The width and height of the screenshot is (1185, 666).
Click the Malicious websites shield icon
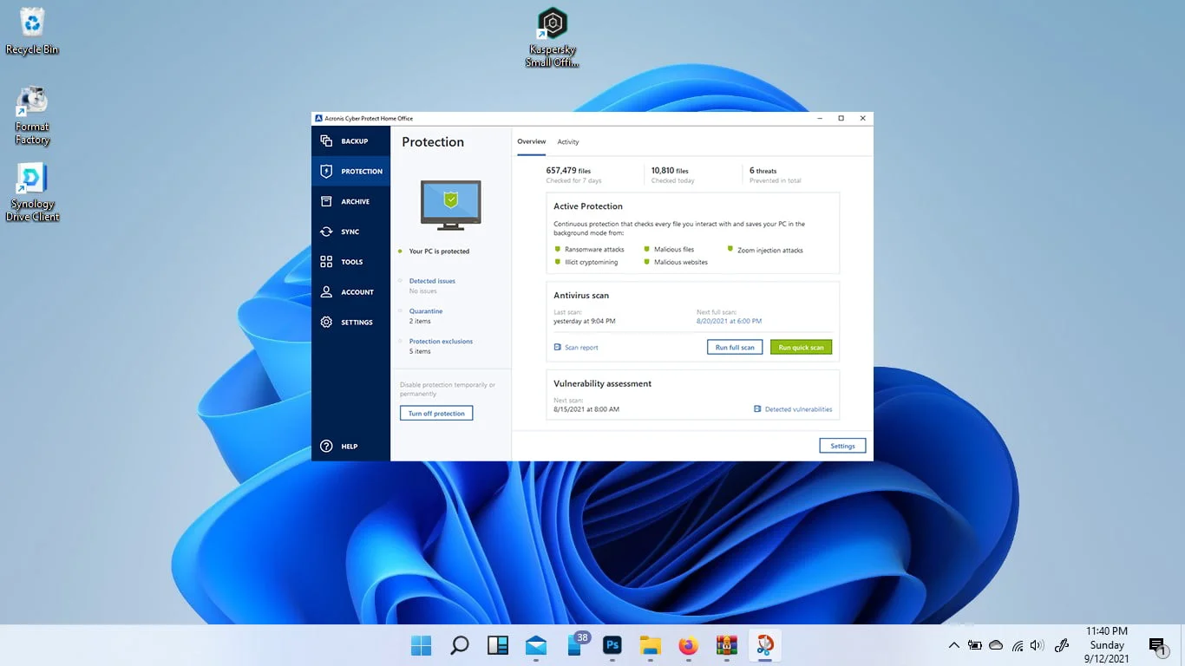tap(647, 262)
